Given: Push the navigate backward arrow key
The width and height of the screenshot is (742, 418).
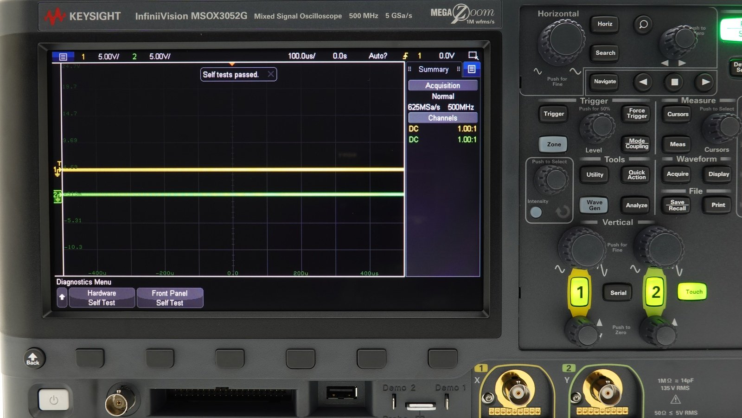Looking at the screenshot, I should point(643,82).
